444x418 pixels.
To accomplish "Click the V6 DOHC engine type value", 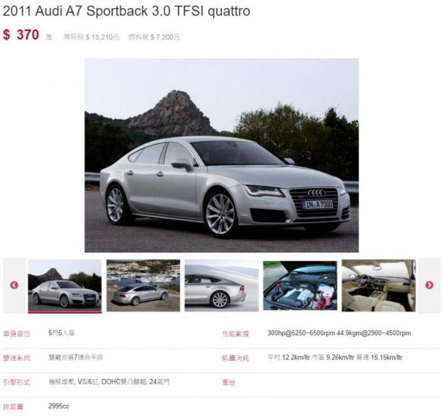I will 109,382.
